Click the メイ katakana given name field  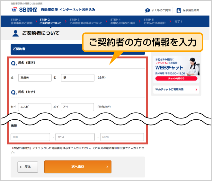click(77, 107)
